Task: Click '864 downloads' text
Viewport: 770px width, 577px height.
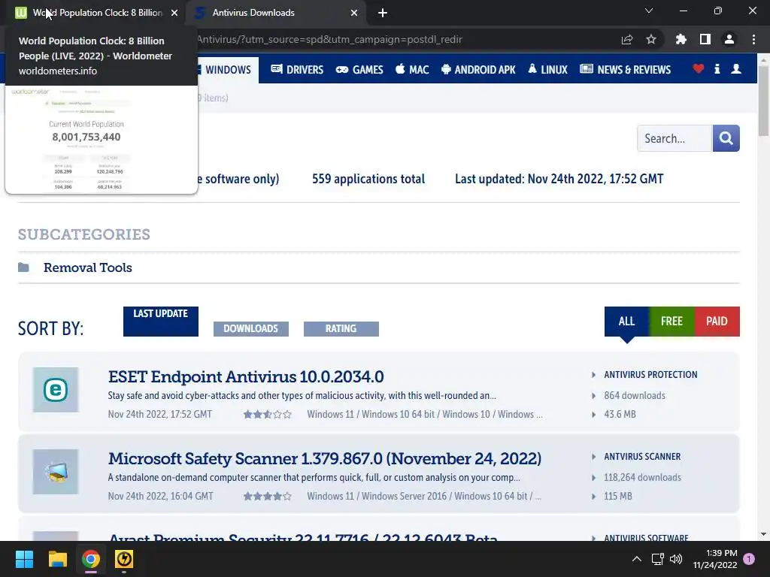Action: tap(635, 395)
